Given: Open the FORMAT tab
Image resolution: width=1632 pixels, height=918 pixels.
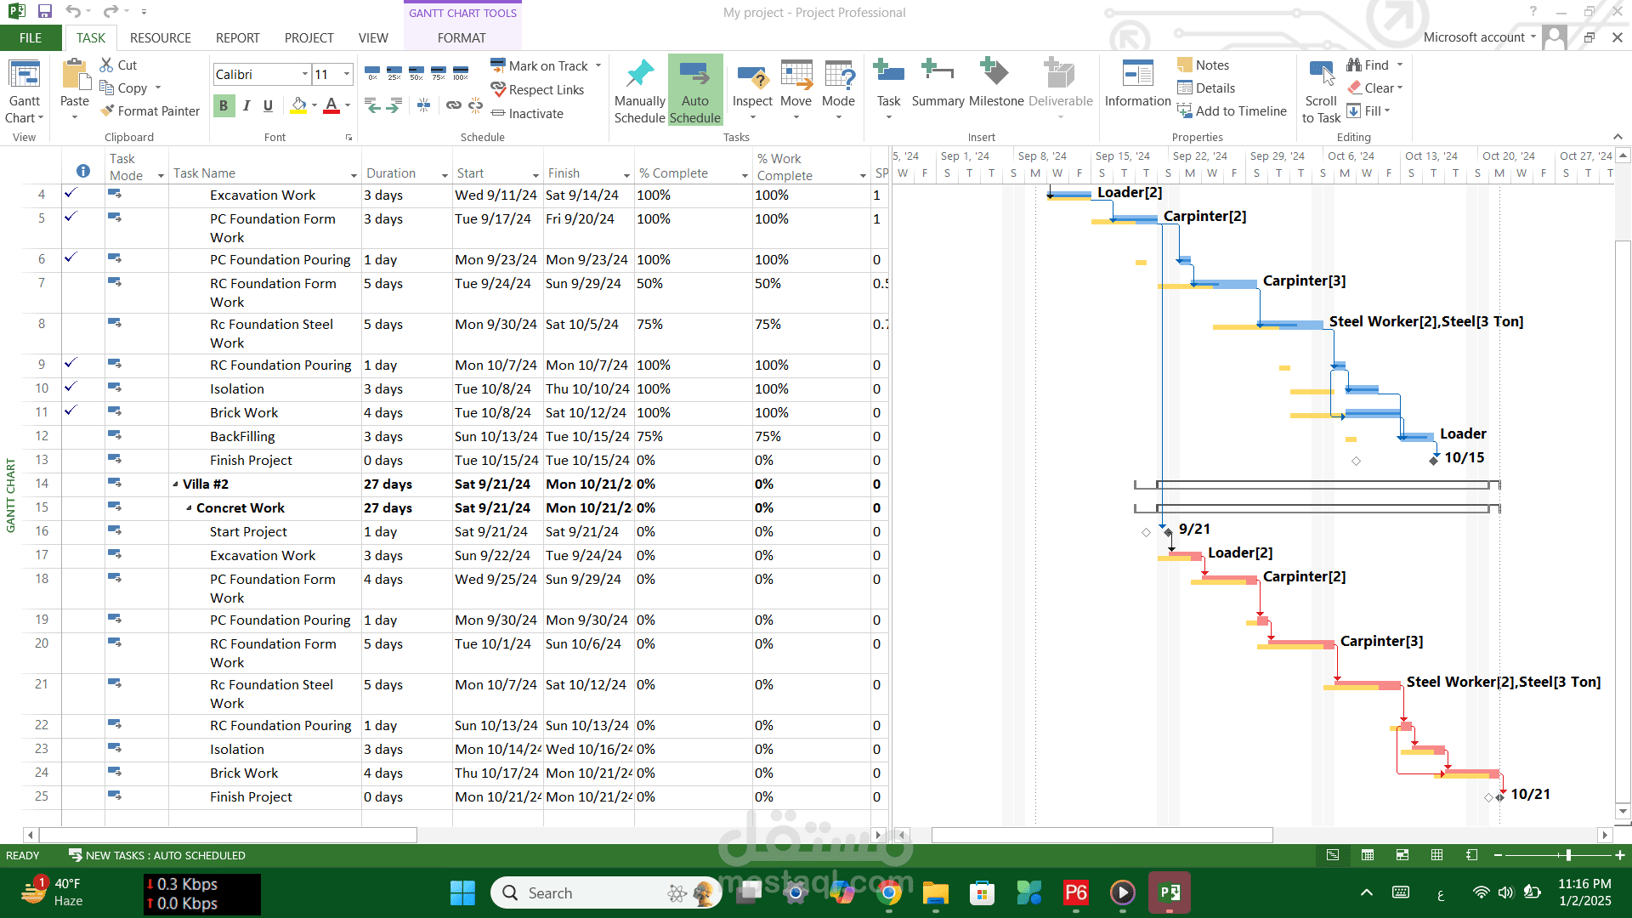Looking at the screenshot, I should tap(462, 37).
